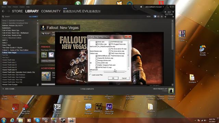Open the account dropdown in Steam
Screen dimensions: 219x123
pyautogui.click(x=154, y=7)
